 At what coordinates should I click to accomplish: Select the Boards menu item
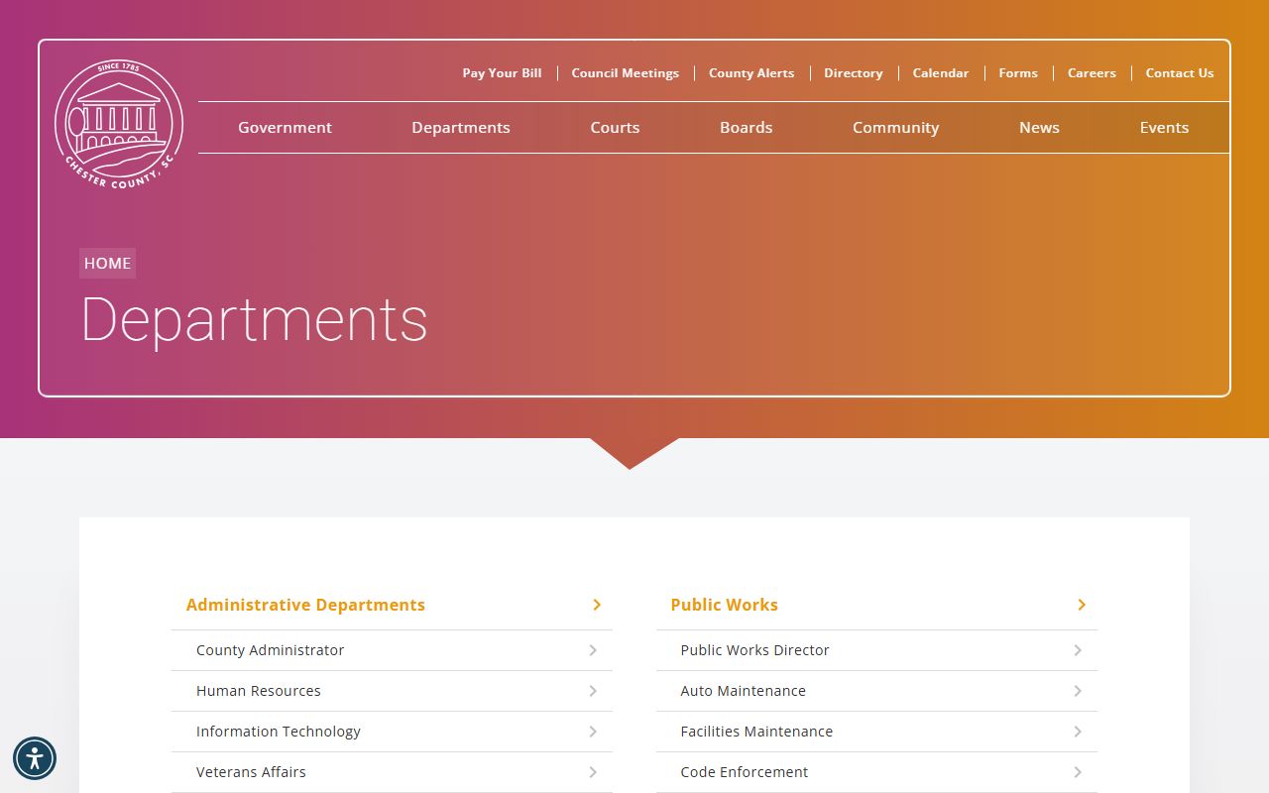[x=746, y=128]
